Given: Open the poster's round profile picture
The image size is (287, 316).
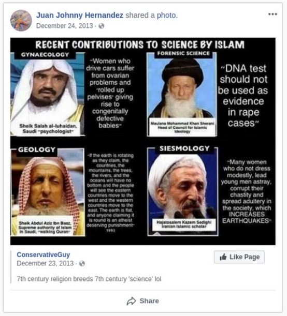Looking at the screenshot, I should point(21,21).
